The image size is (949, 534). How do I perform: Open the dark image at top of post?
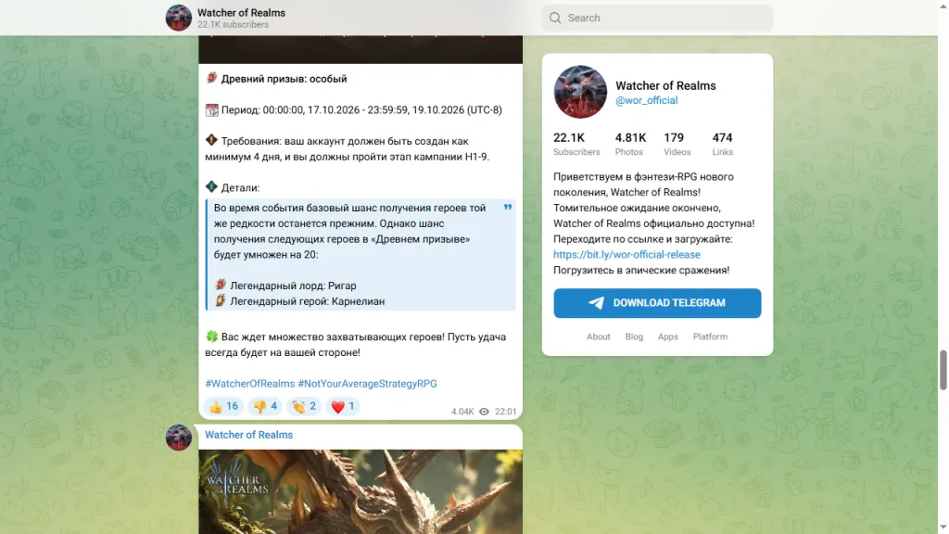point(361,49)
